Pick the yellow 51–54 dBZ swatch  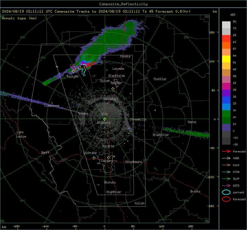[226, 59]
